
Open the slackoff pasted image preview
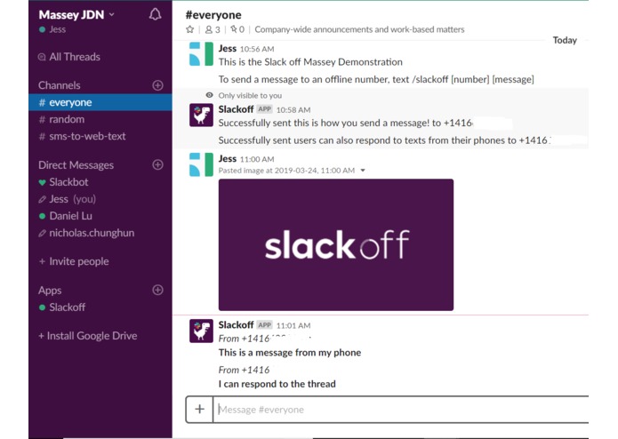336,244
